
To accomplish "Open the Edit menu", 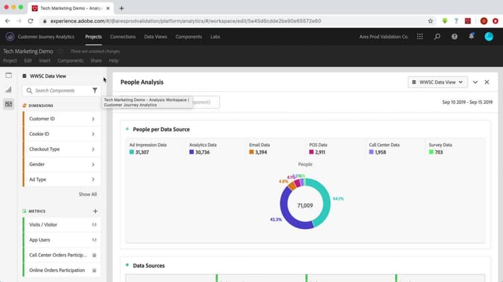I will (28, 60).
